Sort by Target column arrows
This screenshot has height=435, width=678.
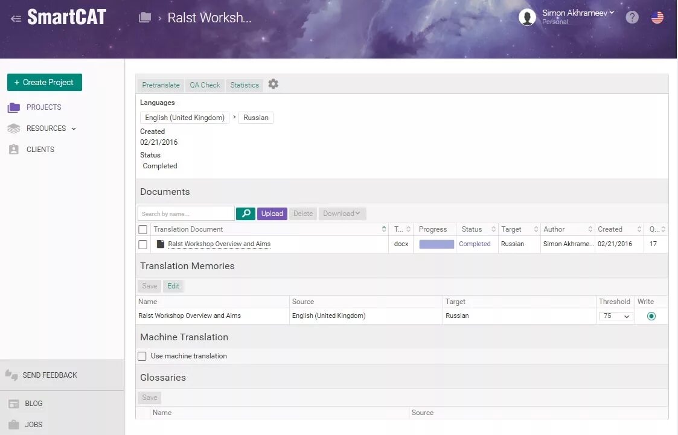(x=536, y=229)
